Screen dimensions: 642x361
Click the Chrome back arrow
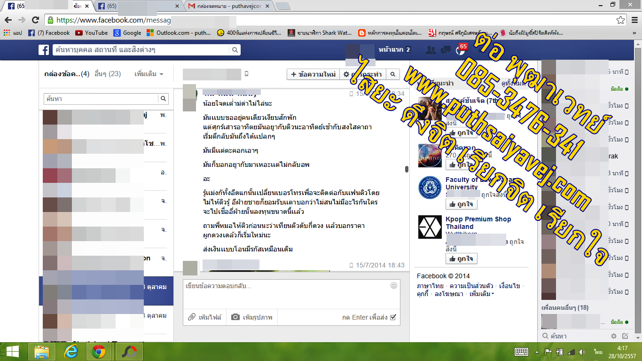[8, 20]
